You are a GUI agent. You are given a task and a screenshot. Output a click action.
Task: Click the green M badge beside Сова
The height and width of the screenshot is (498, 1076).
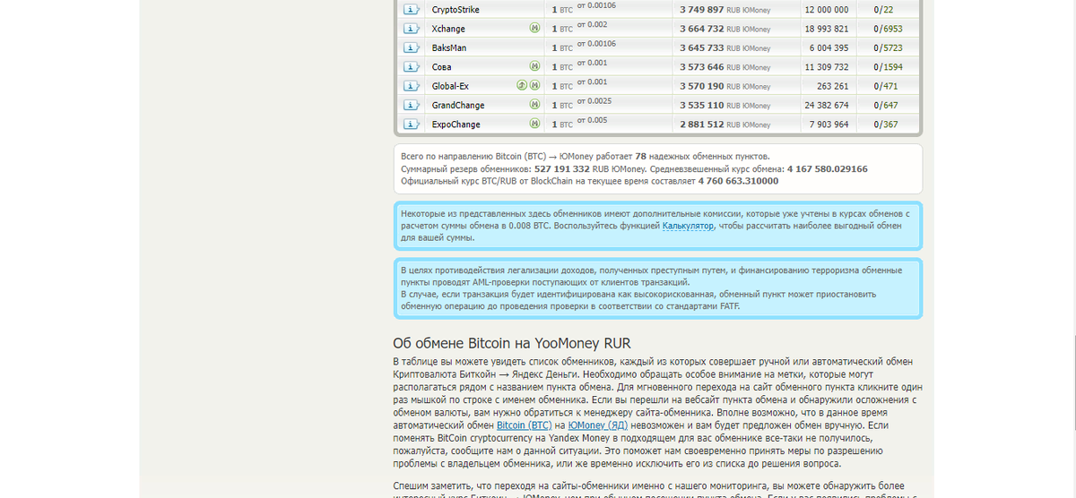coord(534,67)
